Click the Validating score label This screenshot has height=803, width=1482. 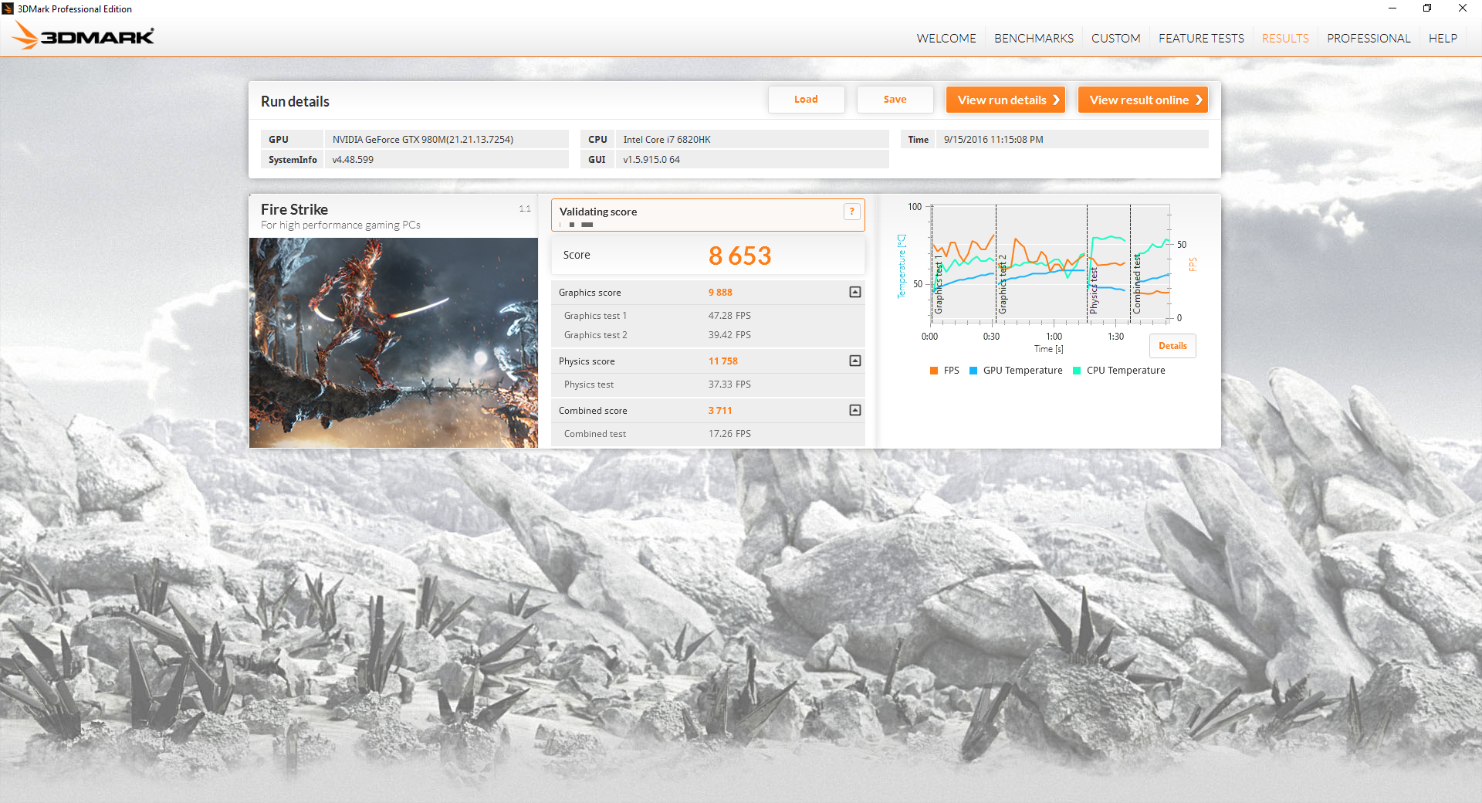tap(598, 212)
